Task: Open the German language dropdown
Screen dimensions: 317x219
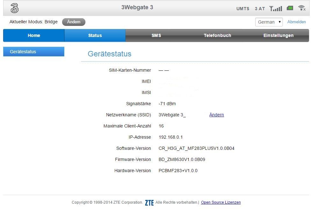Action: [x=269, y=22]
